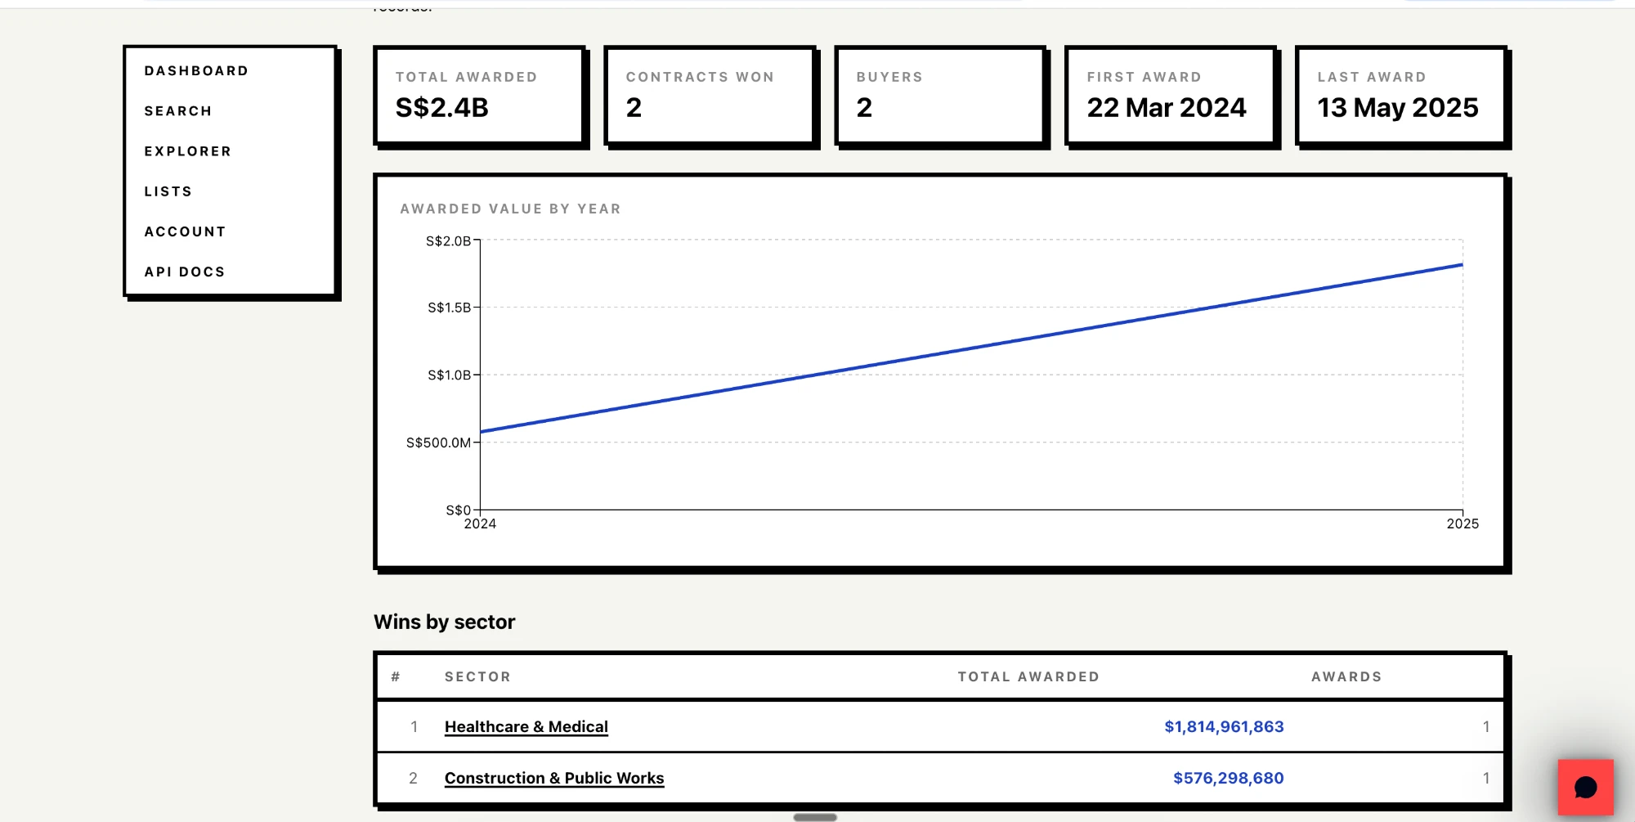The width and height of the screenshot is (1635, 822).
Task: Click the 2025 endpoint of chart line
Action: [x=1462, y=265]
